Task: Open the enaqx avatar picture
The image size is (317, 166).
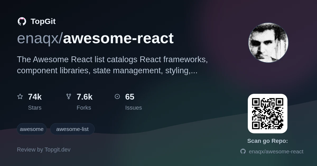Action: pyautogui.click(x=268, y=43)
